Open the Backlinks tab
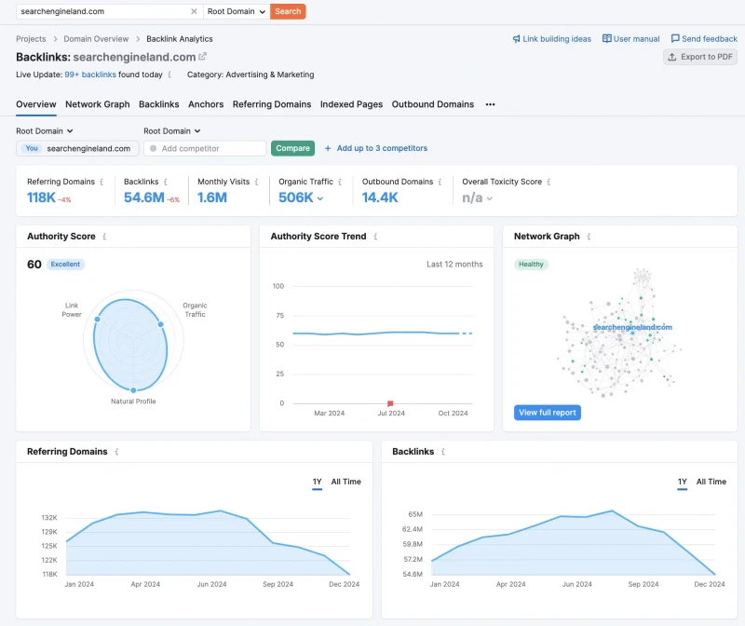Image resolution: width=745 pixels, height=626 pixels. coord(158,104)
